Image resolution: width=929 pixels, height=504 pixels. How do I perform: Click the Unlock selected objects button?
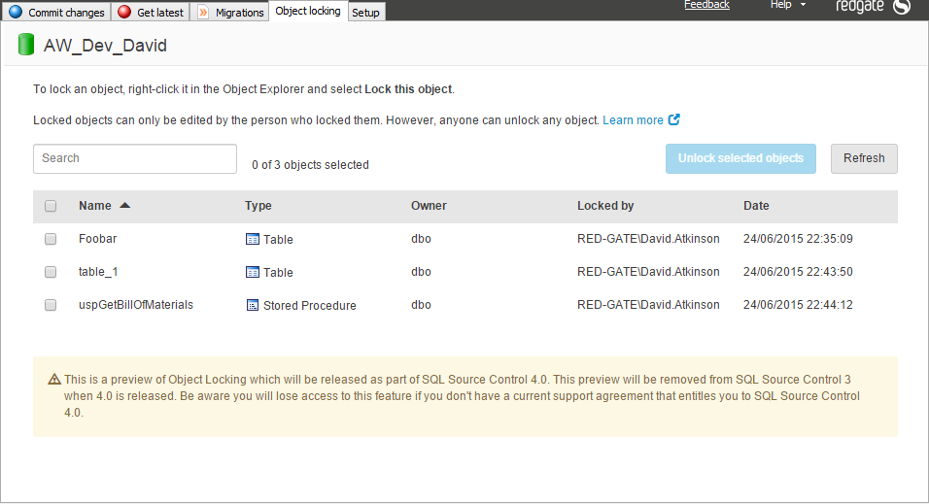(x=740, y=158)
